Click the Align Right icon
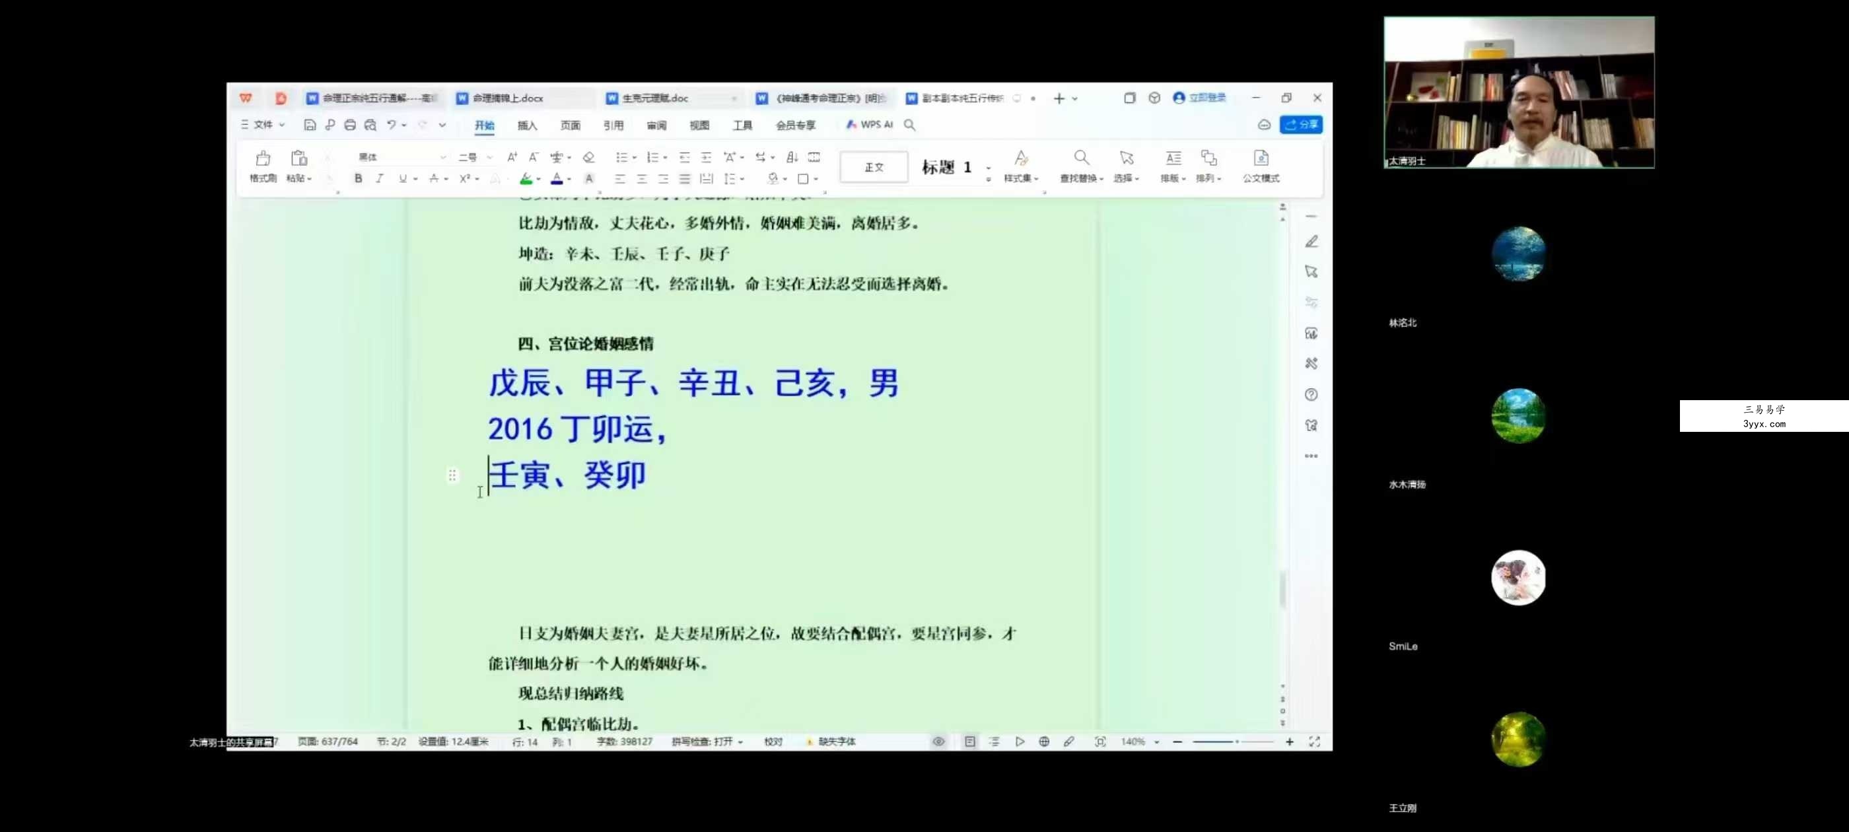The image size is (1849, 832). pos(662,179)
